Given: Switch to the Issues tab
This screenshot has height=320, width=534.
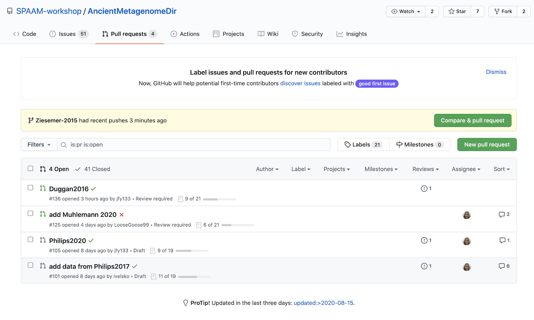Looking at the screenshot, I should pyautogui.click(x=69, y=34).
